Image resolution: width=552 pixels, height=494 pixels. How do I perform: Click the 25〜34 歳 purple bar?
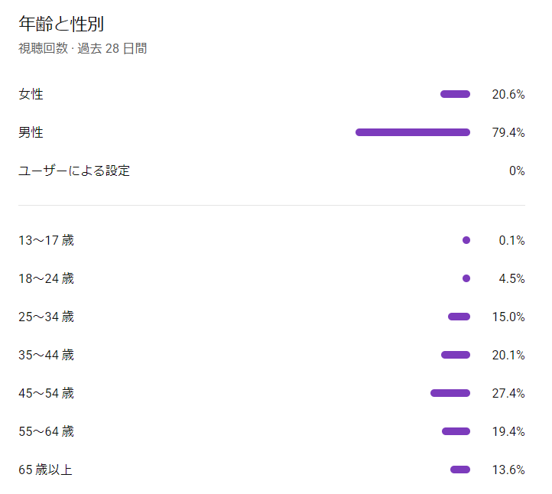coord(459,317)
